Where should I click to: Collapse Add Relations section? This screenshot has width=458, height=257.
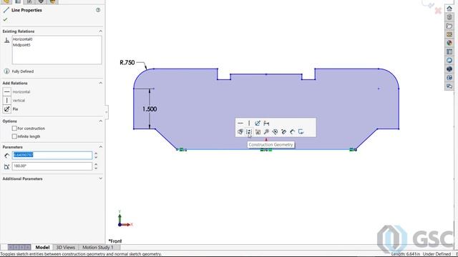(x=100, y=83)
